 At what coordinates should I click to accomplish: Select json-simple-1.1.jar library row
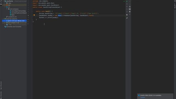[14, 23]
